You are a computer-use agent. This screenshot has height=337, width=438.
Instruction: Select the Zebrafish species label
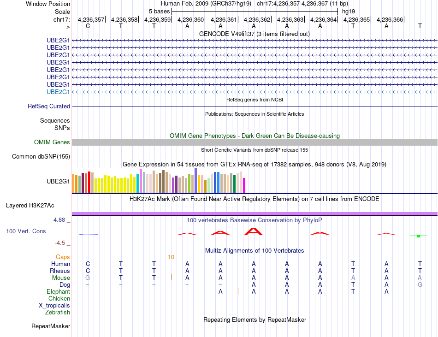click(x=58, y=313)
